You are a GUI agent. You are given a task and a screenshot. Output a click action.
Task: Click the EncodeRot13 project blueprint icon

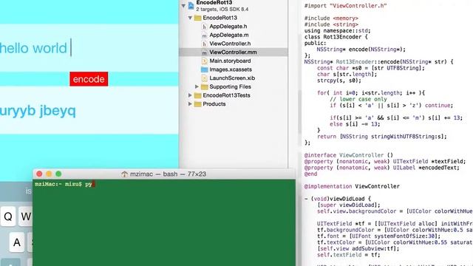coord(191,5)
